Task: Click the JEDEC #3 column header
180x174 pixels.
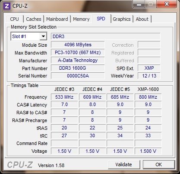Action: (x=64, y=89)
